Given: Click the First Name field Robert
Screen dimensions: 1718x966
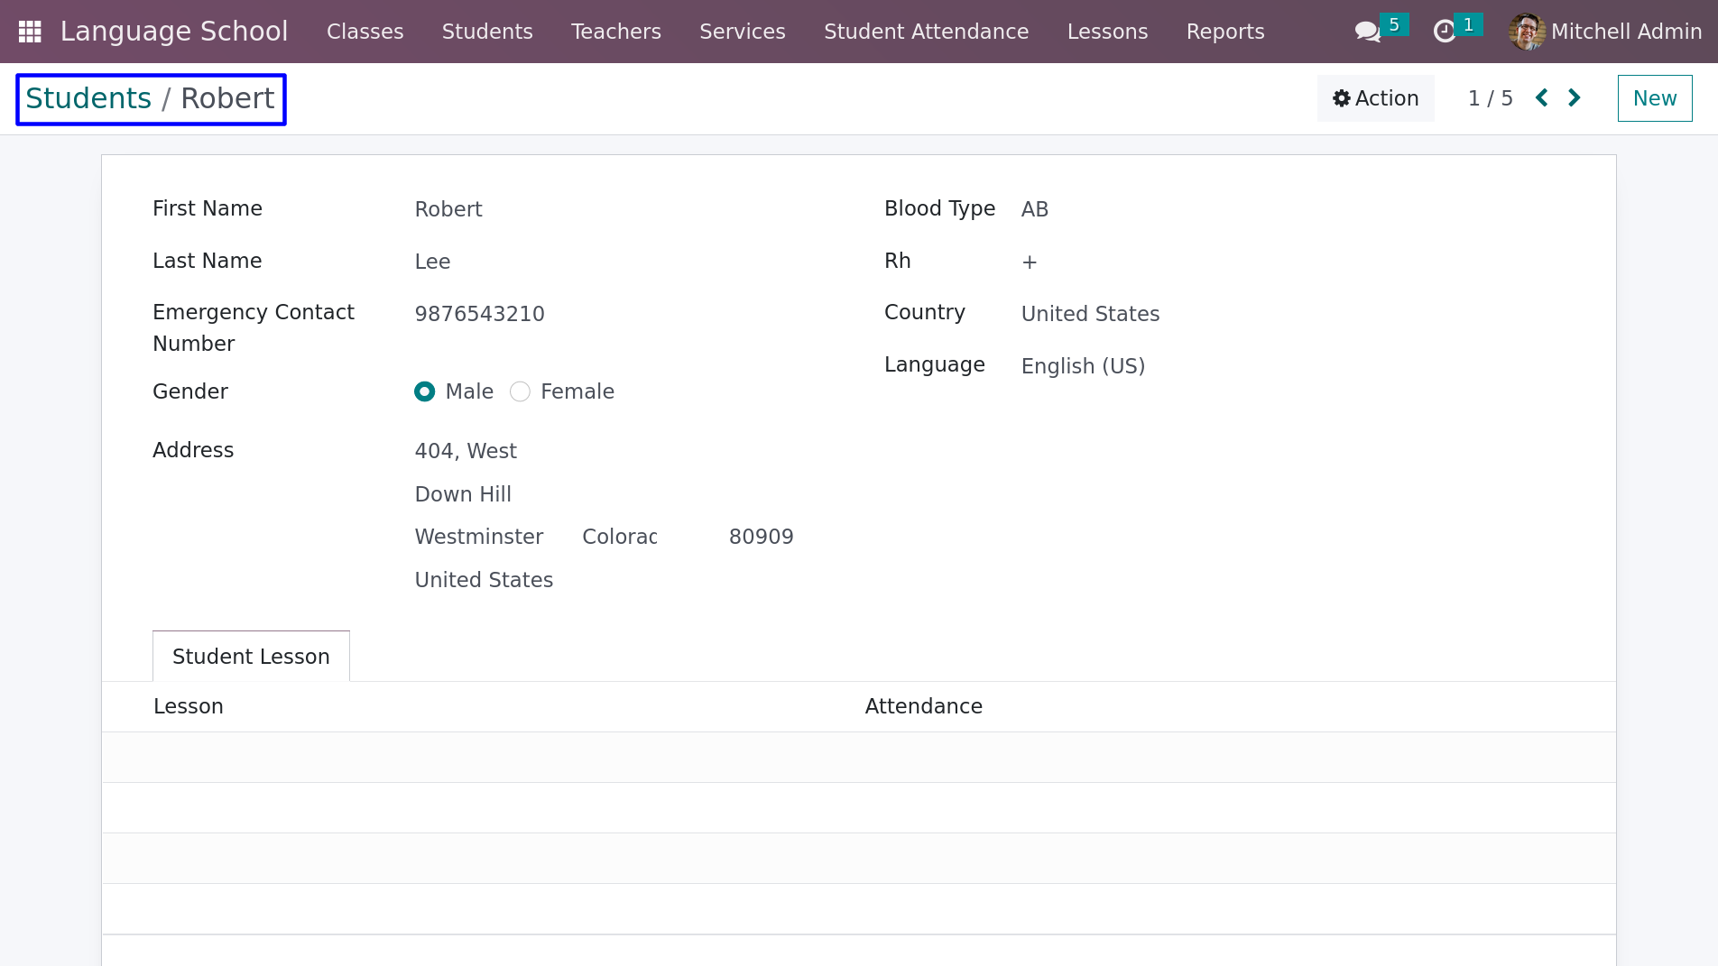Looking at the screenshot, I should [x=448, y=209].
